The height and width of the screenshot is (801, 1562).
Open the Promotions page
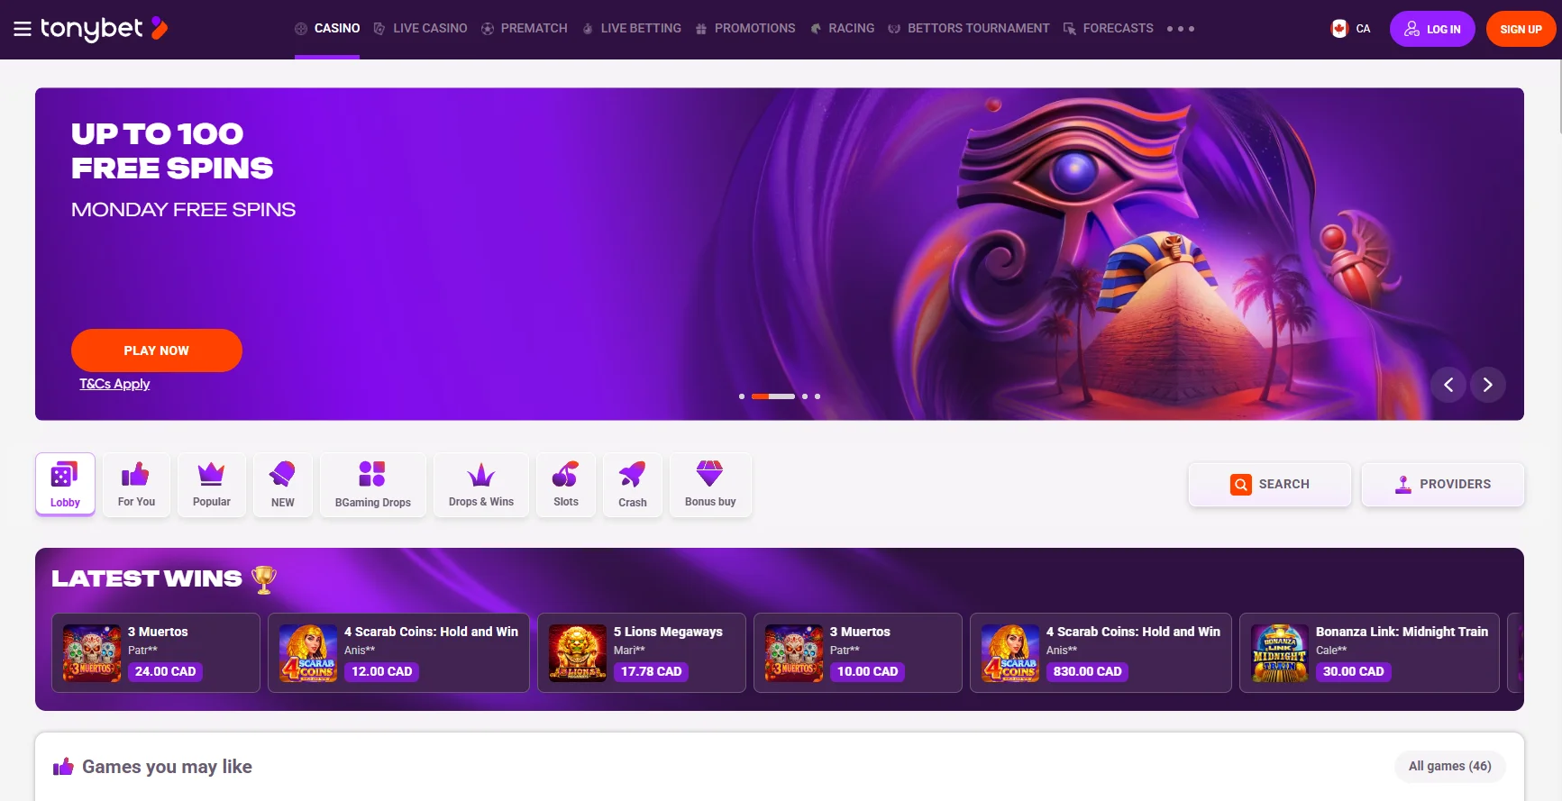point(745,29)
